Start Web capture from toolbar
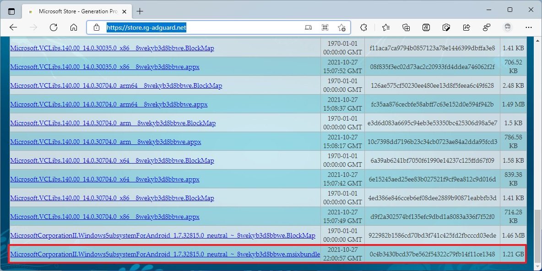The width and height of the screenshot is (542, 271). 446,27
